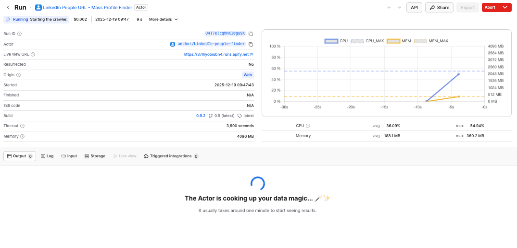The width and height of the screenshot is (517, 248).
Task: Toggle MEM series in chart legend
Action: click(399, 41)
